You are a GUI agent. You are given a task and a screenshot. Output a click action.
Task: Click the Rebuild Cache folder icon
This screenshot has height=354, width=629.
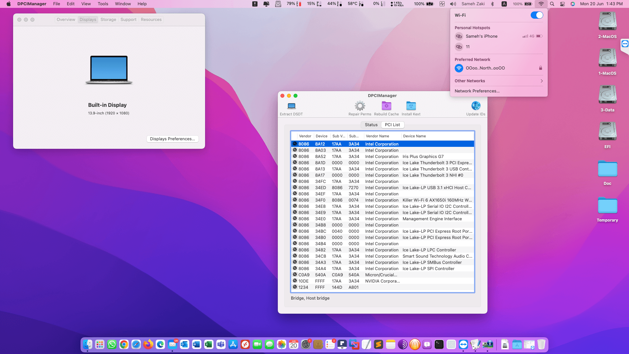point(386,106)
